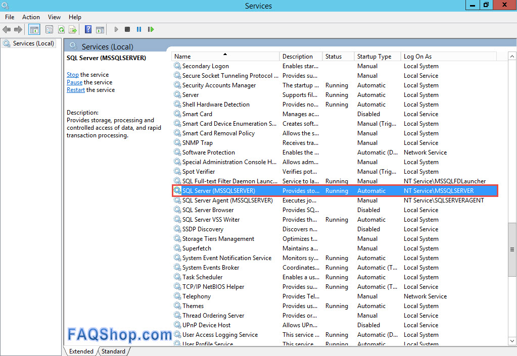Viewport: 517px width, 356px height.
Task: Click the Pause Service icon
Action: coord(139,29)
